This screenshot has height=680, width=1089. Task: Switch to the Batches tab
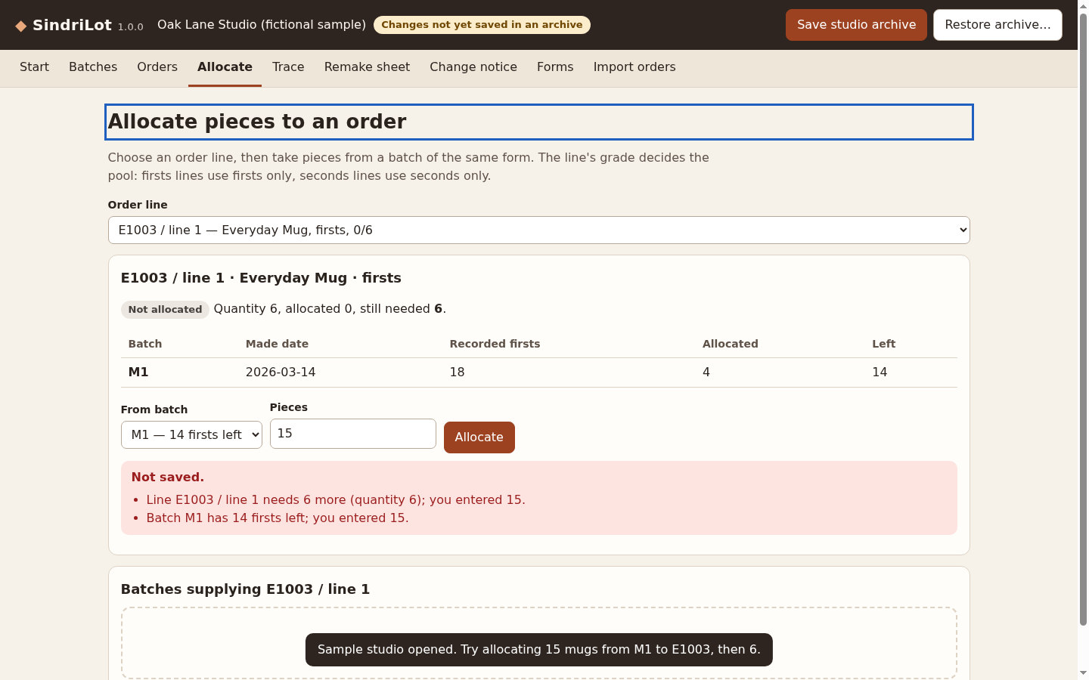pyautogui.click(x=93, y=67)
